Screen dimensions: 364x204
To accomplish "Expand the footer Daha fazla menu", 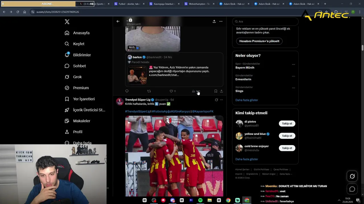I will [286, 174].
